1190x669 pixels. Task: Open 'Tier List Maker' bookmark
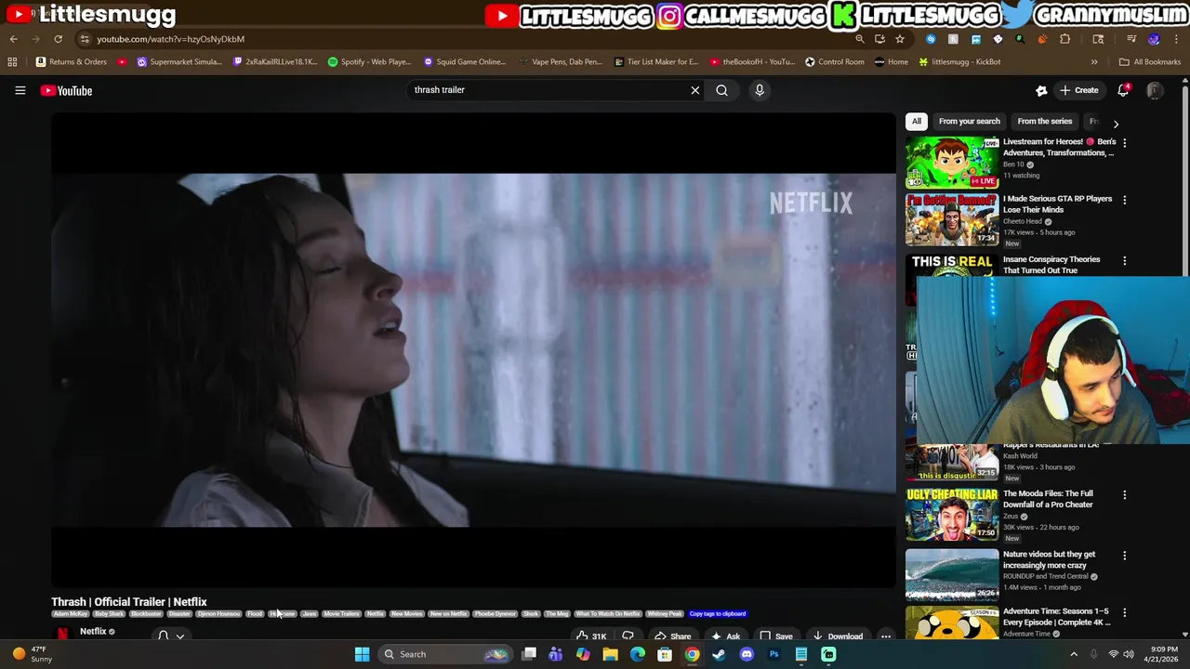pos(656,62)
